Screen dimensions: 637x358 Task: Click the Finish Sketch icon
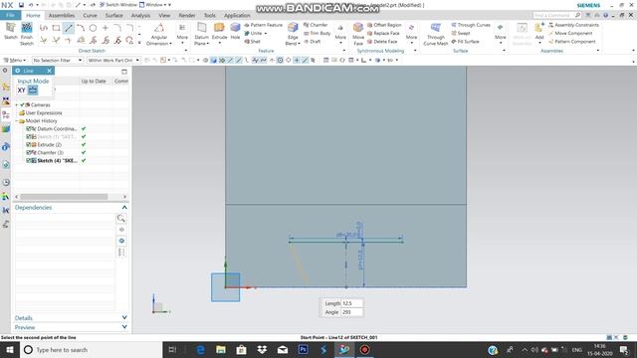click(x=27, y=28)
